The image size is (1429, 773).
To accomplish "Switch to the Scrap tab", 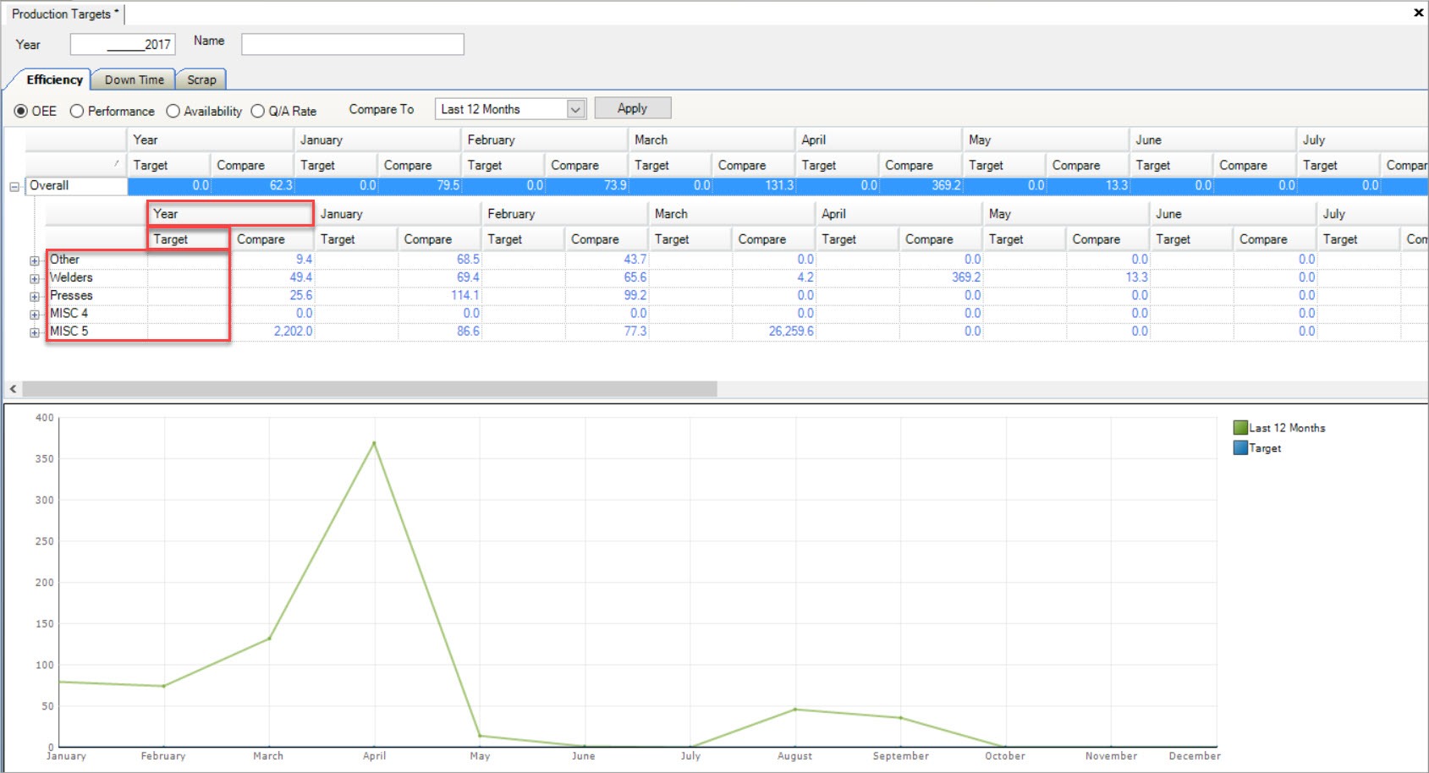I will click(x=201, y=79).
